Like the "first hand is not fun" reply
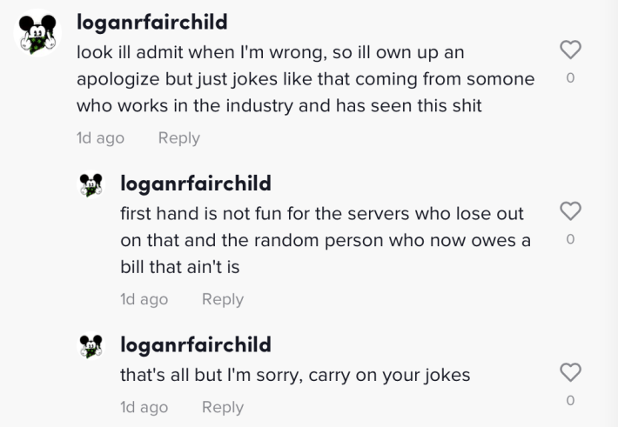 click(x=570, y=211)
